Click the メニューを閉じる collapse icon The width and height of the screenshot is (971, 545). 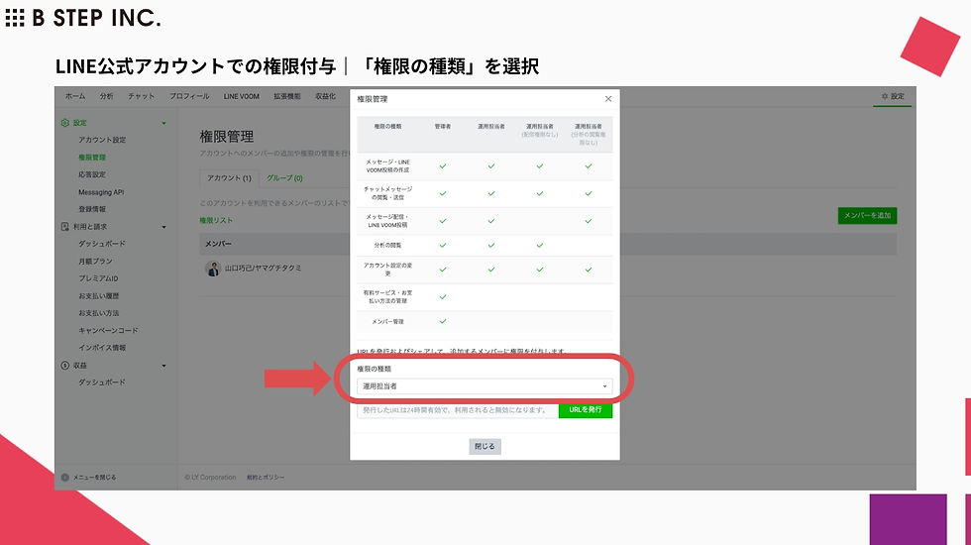point(65,478)
